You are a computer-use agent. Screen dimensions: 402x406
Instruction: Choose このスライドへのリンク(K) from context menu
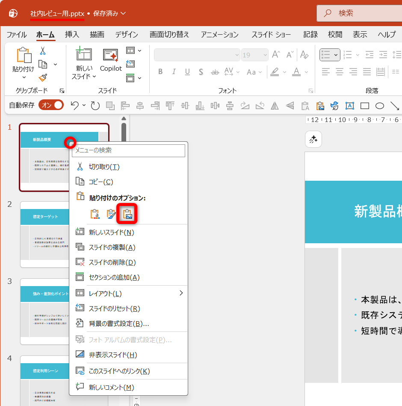[x=128, y=371]
